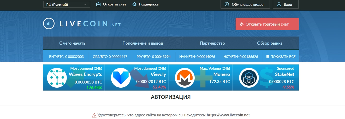
Task: Open the Поддержка link
Action: click(148, 4)
